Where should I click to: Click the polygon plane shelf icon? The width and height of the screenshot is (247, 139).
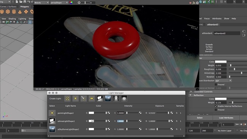pos(26,12)
